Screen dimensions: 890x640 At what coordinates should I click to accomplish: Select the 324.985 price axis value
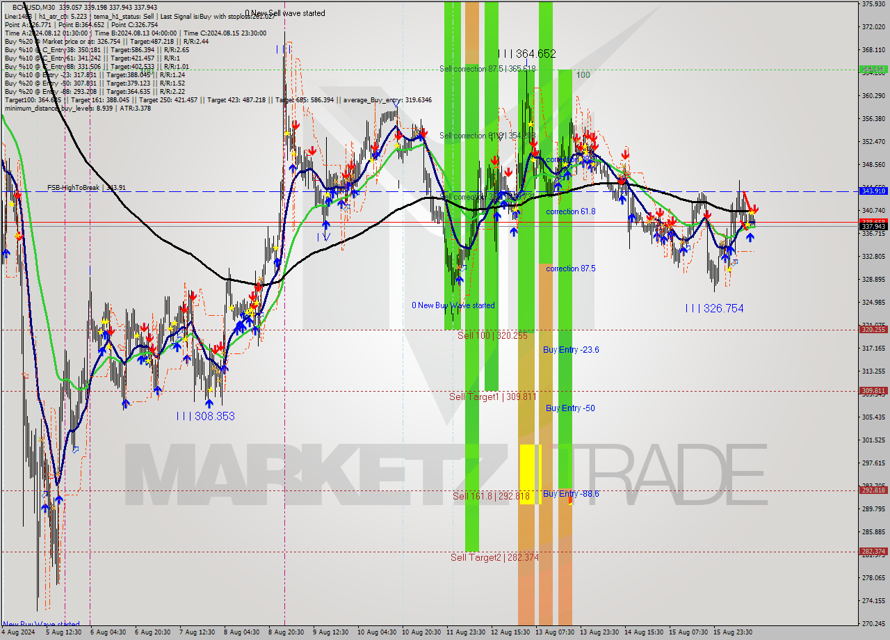pos(873,303)
